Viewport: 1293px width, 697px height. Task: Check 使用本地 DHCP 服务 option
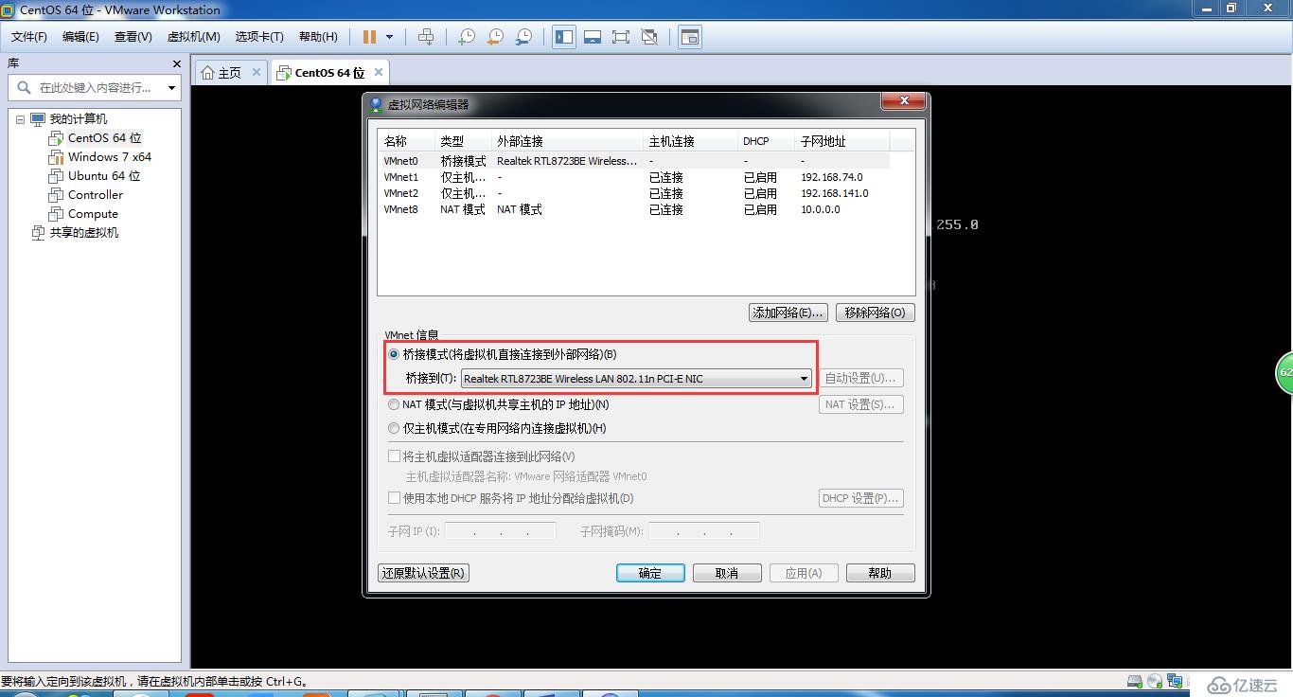pyautogui.click(x=395, y=497)
